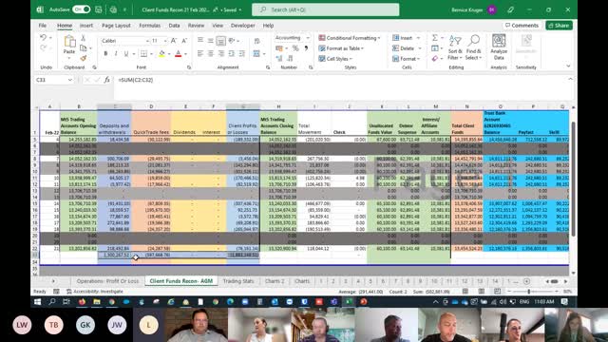
Task: Open Cell Styles menu
Action: 335,59
